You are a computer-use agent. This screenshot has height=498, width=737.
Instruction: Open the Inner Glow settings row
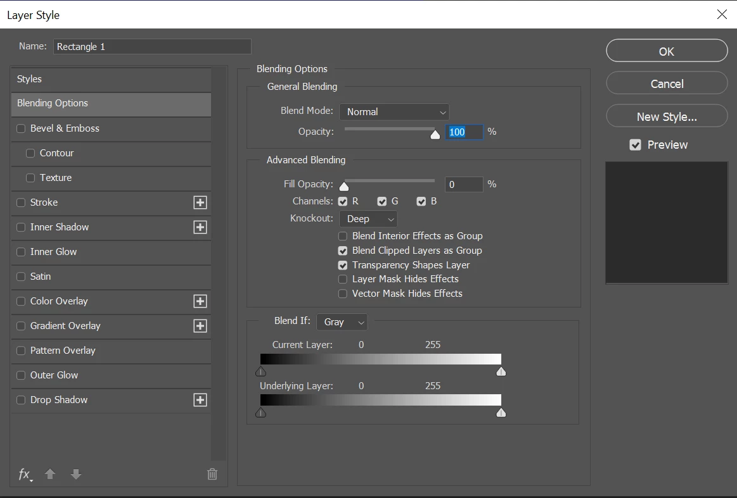(x=111, y=252)
